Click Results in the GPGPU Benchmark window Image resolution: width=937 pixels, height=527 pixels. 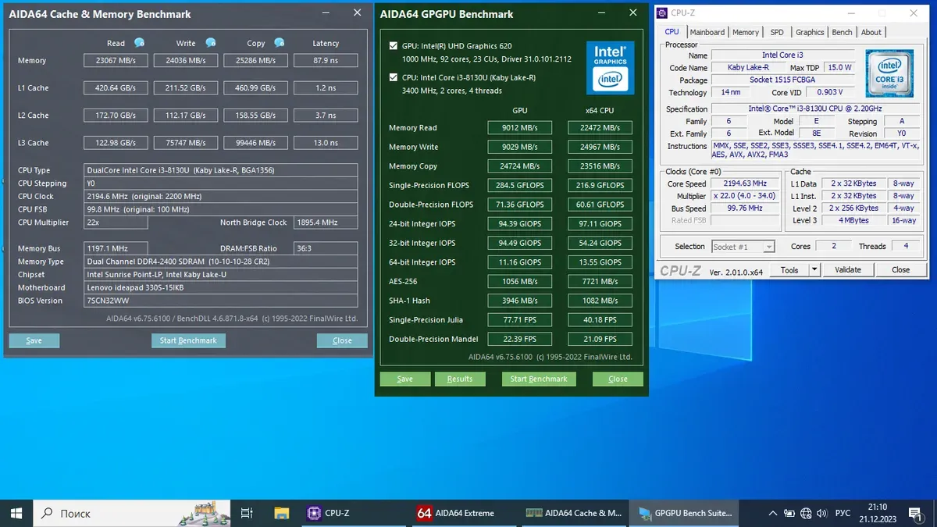pos(459,379)
